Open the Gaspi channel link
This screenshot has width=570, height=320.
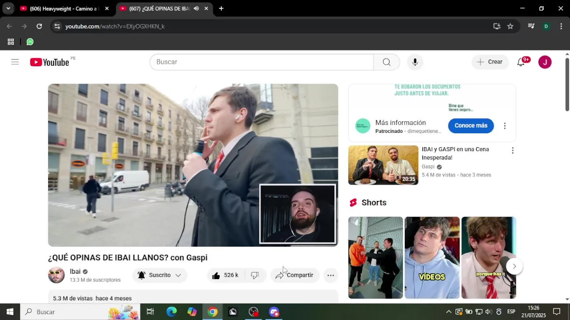pyautogui.click(x=428, y=167)
